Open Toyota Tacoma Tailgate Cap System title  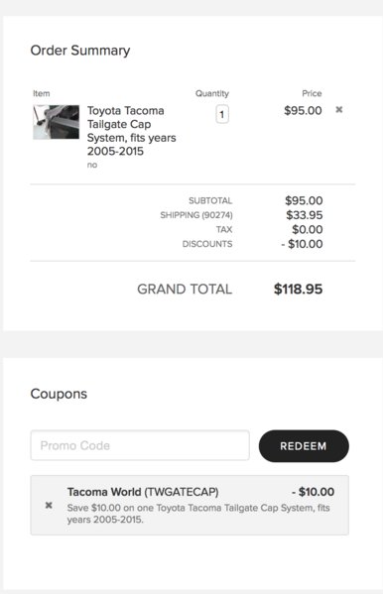click(132, 131)
